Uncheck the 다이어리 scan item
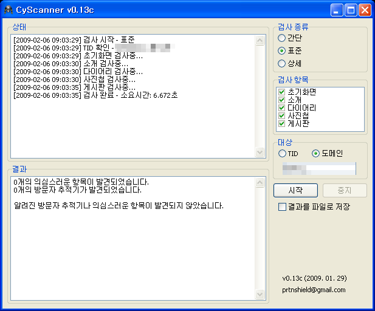Screen dimensions: 375x311 point(282,108)
